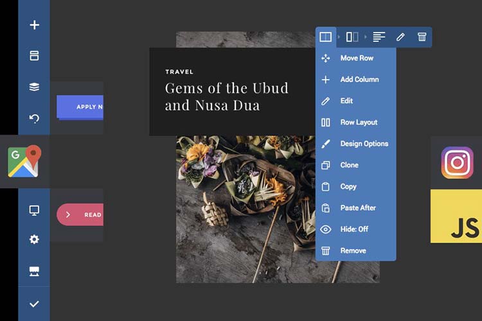Viewport: 482px width, 321px height.
Task: Open the template library icon in sidebar
Action: (x=35, y=56)
